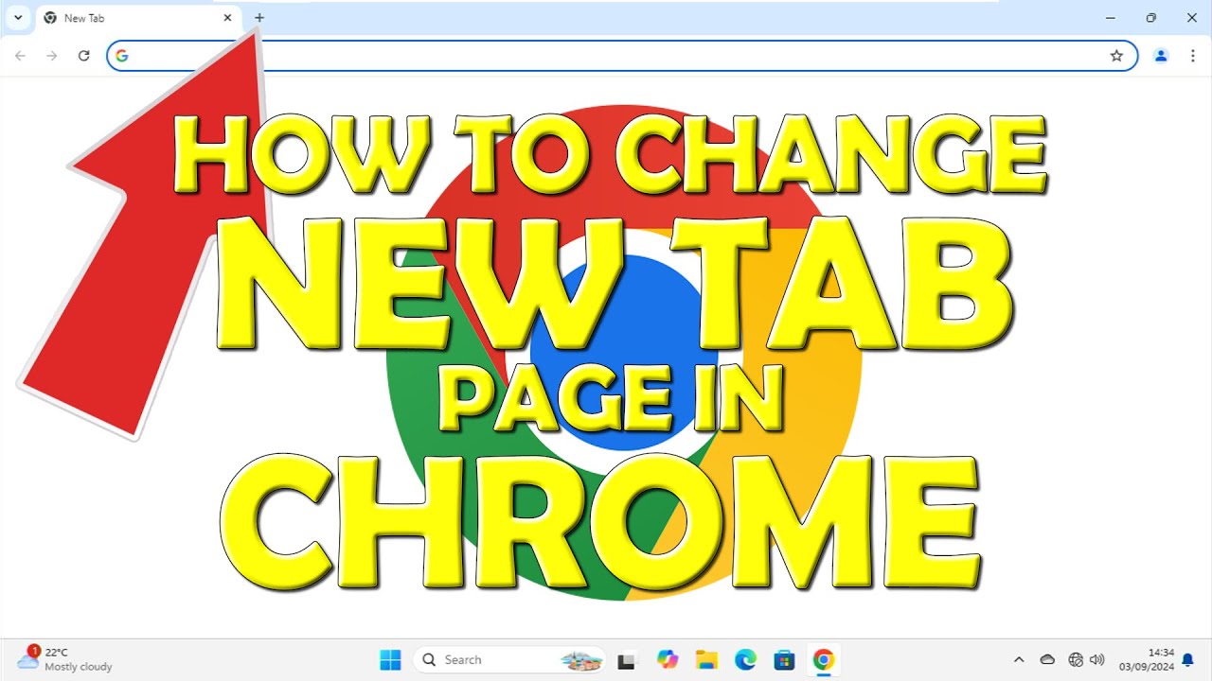
Task: Restore down the Chrome window
Action: click(1150, 18)
